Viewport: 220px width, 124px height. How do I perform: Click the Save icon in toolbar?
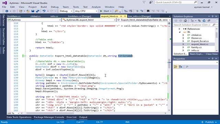point(33,11)
